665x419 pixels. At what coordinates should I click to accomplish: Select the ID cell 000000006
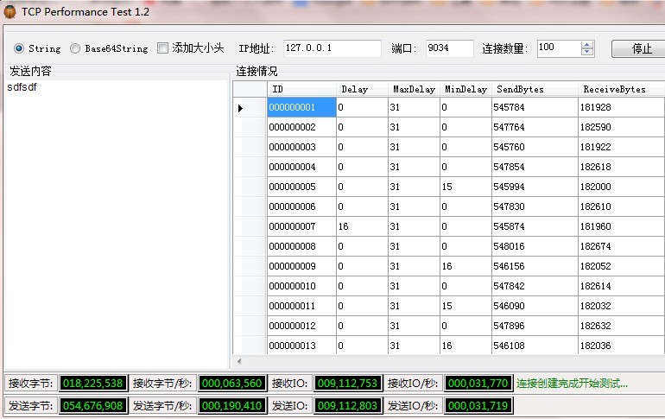pyautogui.click(x=301, y=206)
